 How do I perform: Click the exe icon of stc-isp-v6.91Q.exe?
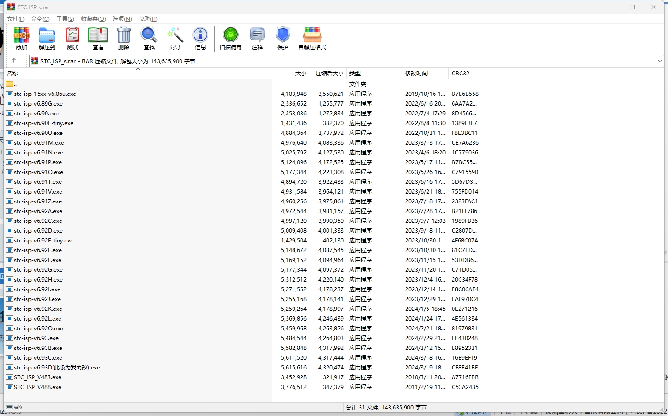tap(9, 172)
